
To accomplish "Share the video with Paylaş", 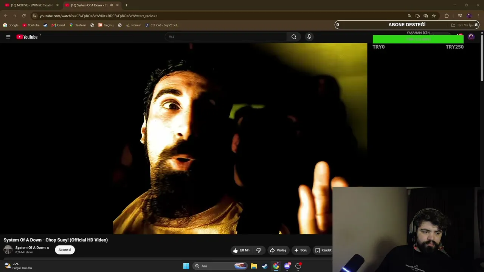I will tap(278, 250).
